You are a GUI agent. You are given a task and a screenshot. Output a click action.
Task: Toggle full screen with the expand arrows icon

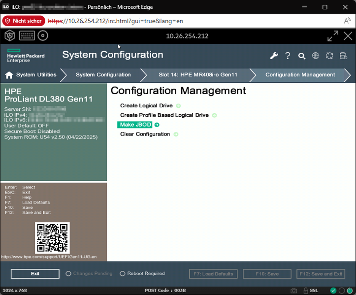click(x=333, y=36)
